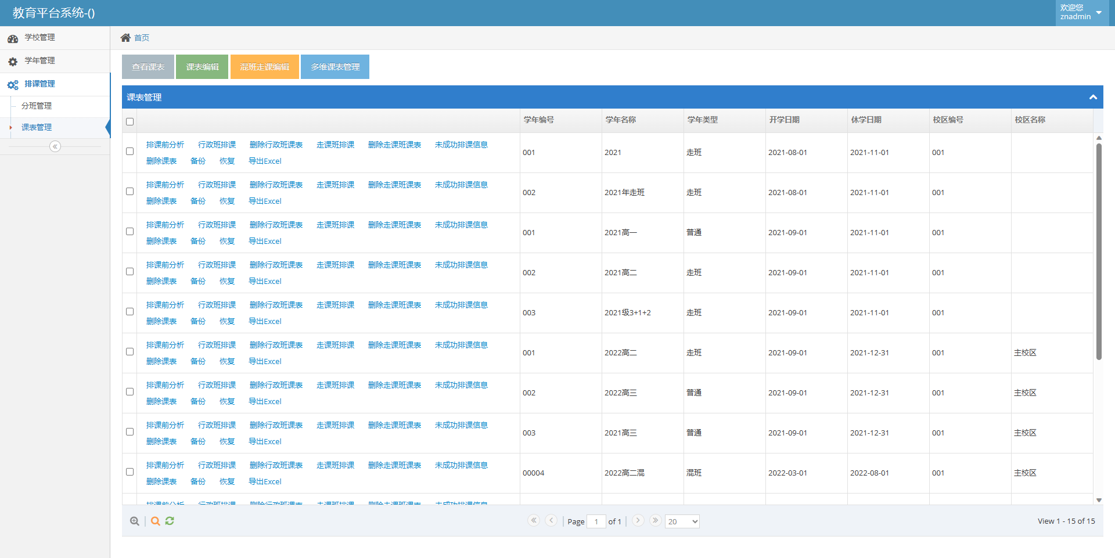Viewport: 1115px width, 558px height.
Task: Click 恢复 in the 2022高二混 row
Action: [227, 481]
